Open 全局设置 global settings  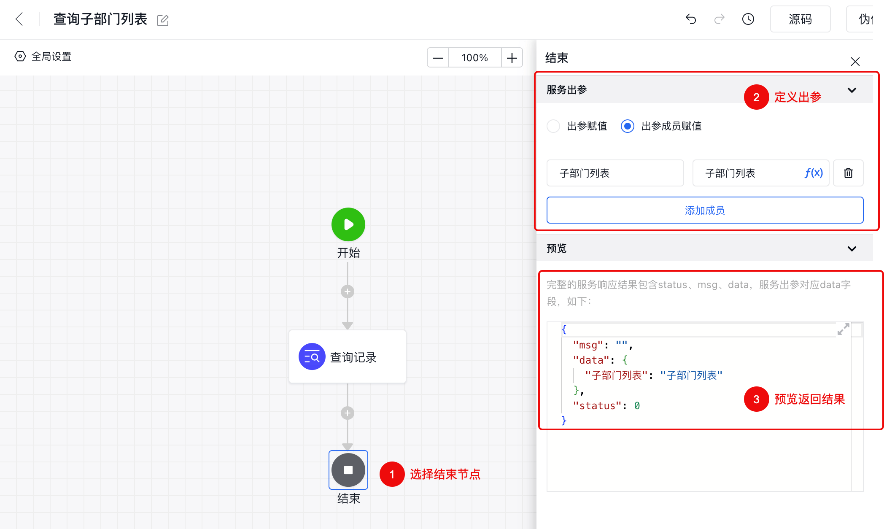click(43, 57)
